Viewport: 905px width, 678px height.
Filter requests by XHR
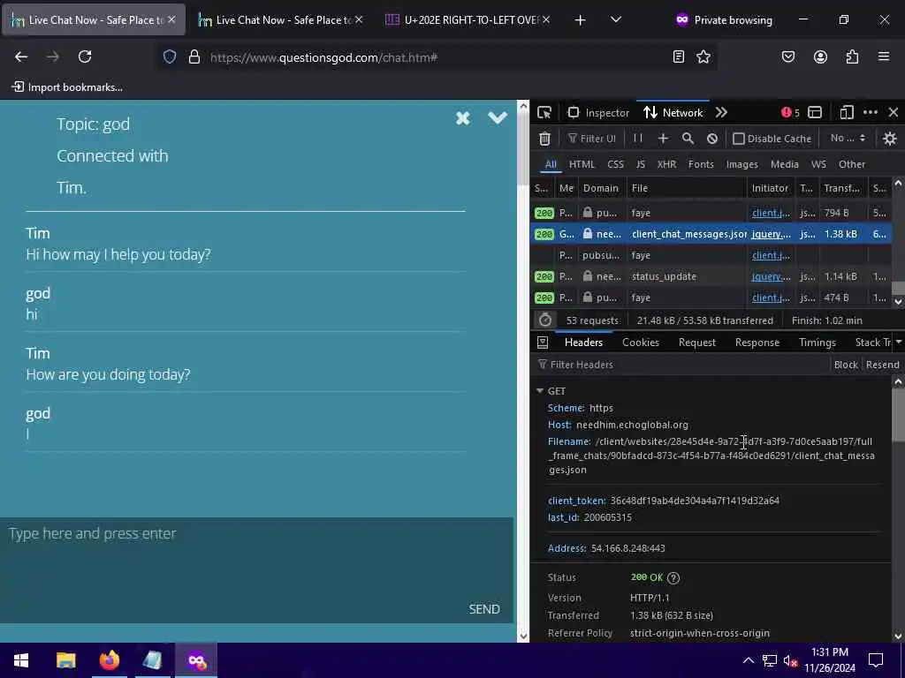point(666,164)
